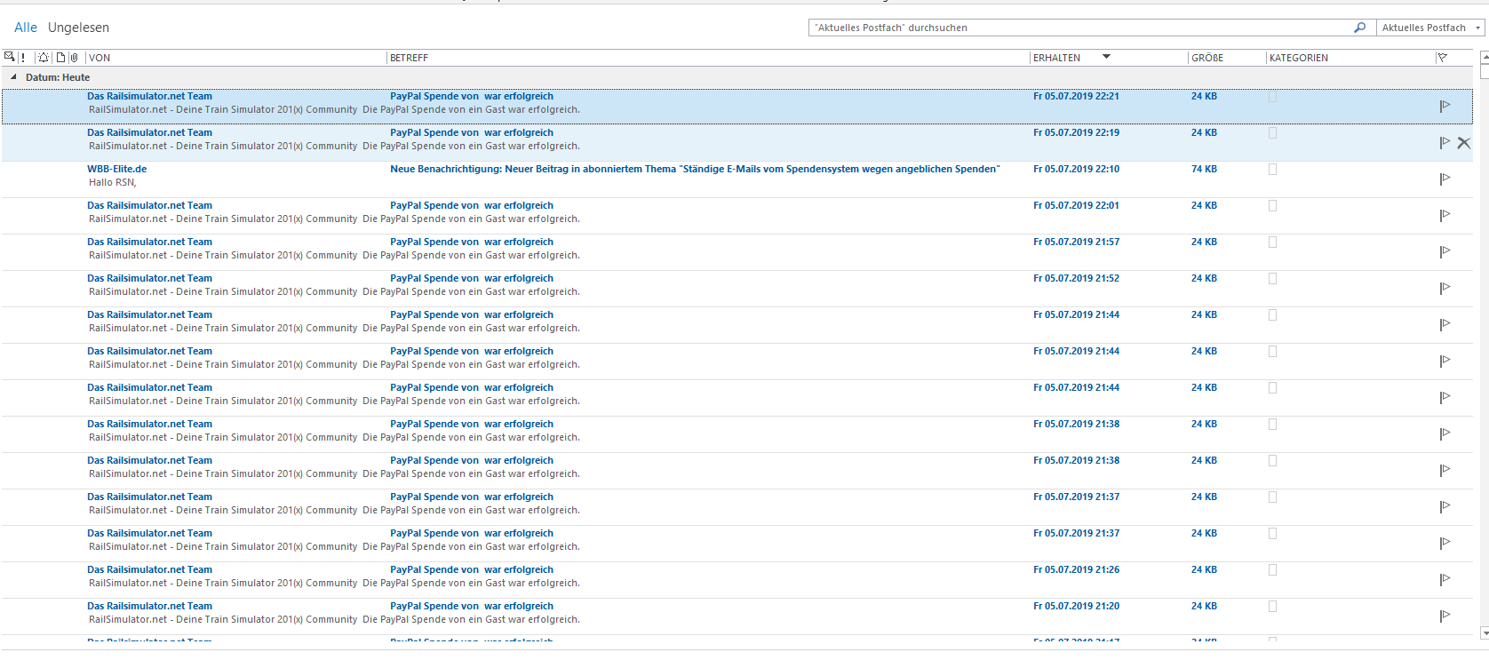Sort by the VON column header
The height and width of the screenshot is (660, 1489).
point(100,58)
